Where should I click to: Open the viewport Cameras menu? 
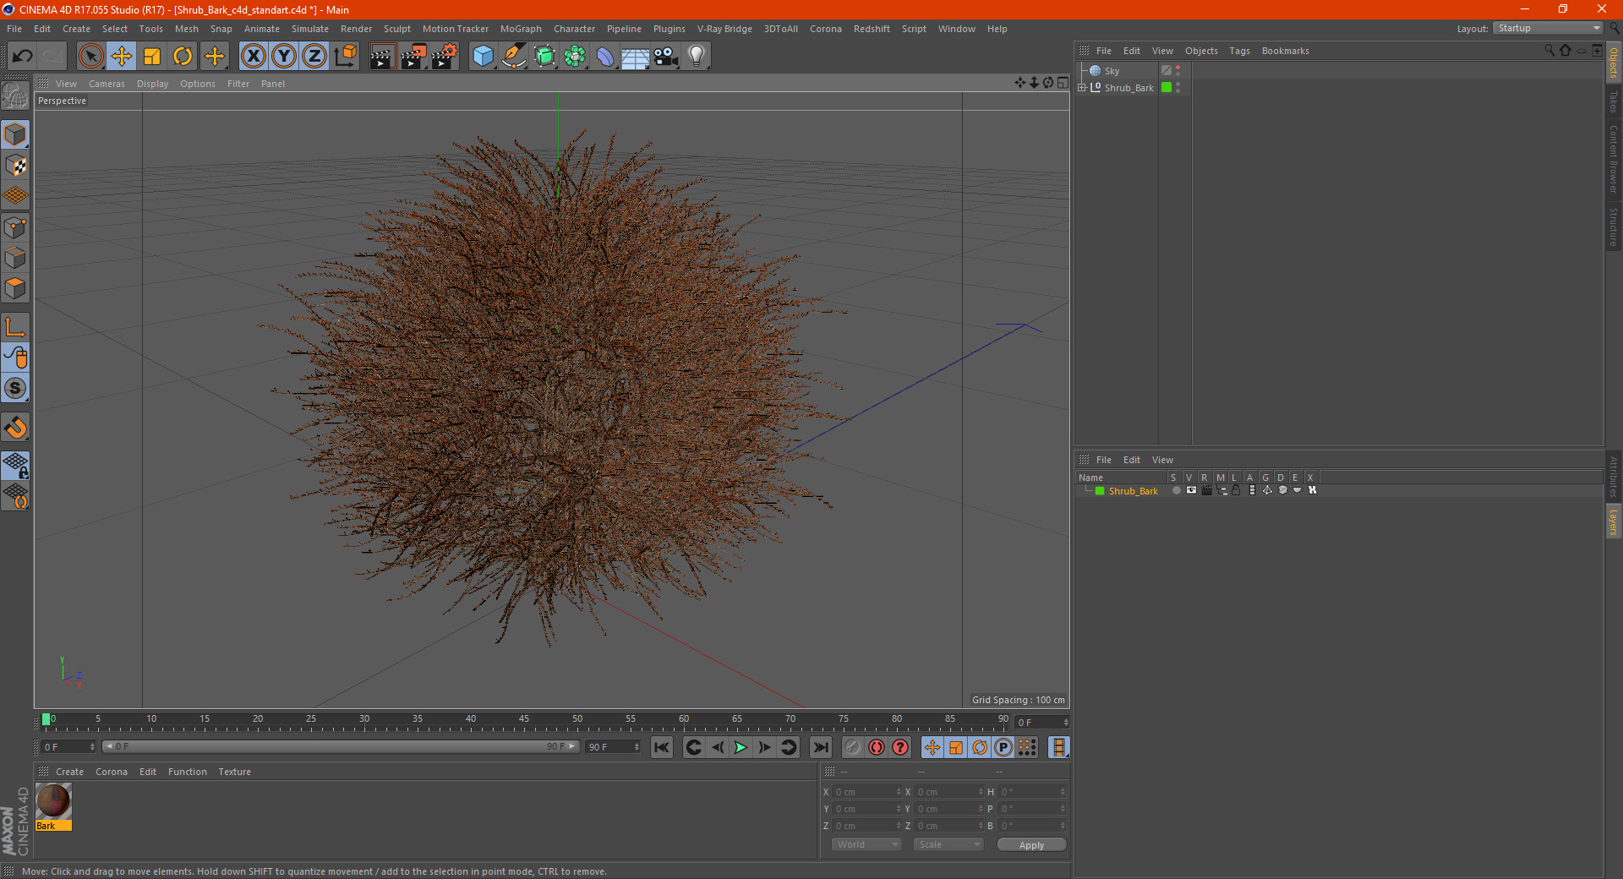coord(107,84)
